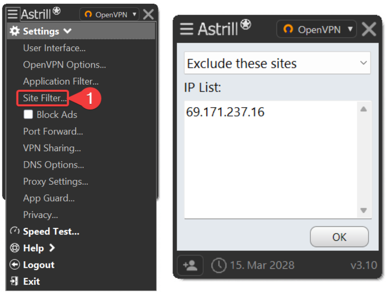Screen dimensions: 386x295
Task: Click IP entry 69.171.237.16
Action: pos(225,112)
